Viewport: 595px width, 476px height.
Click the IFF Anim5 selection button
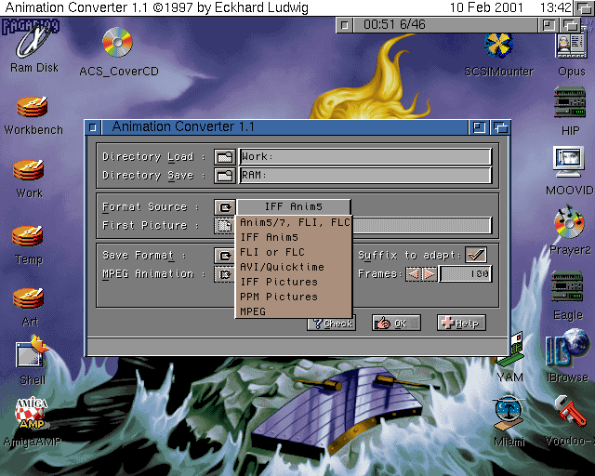[294, 207]
